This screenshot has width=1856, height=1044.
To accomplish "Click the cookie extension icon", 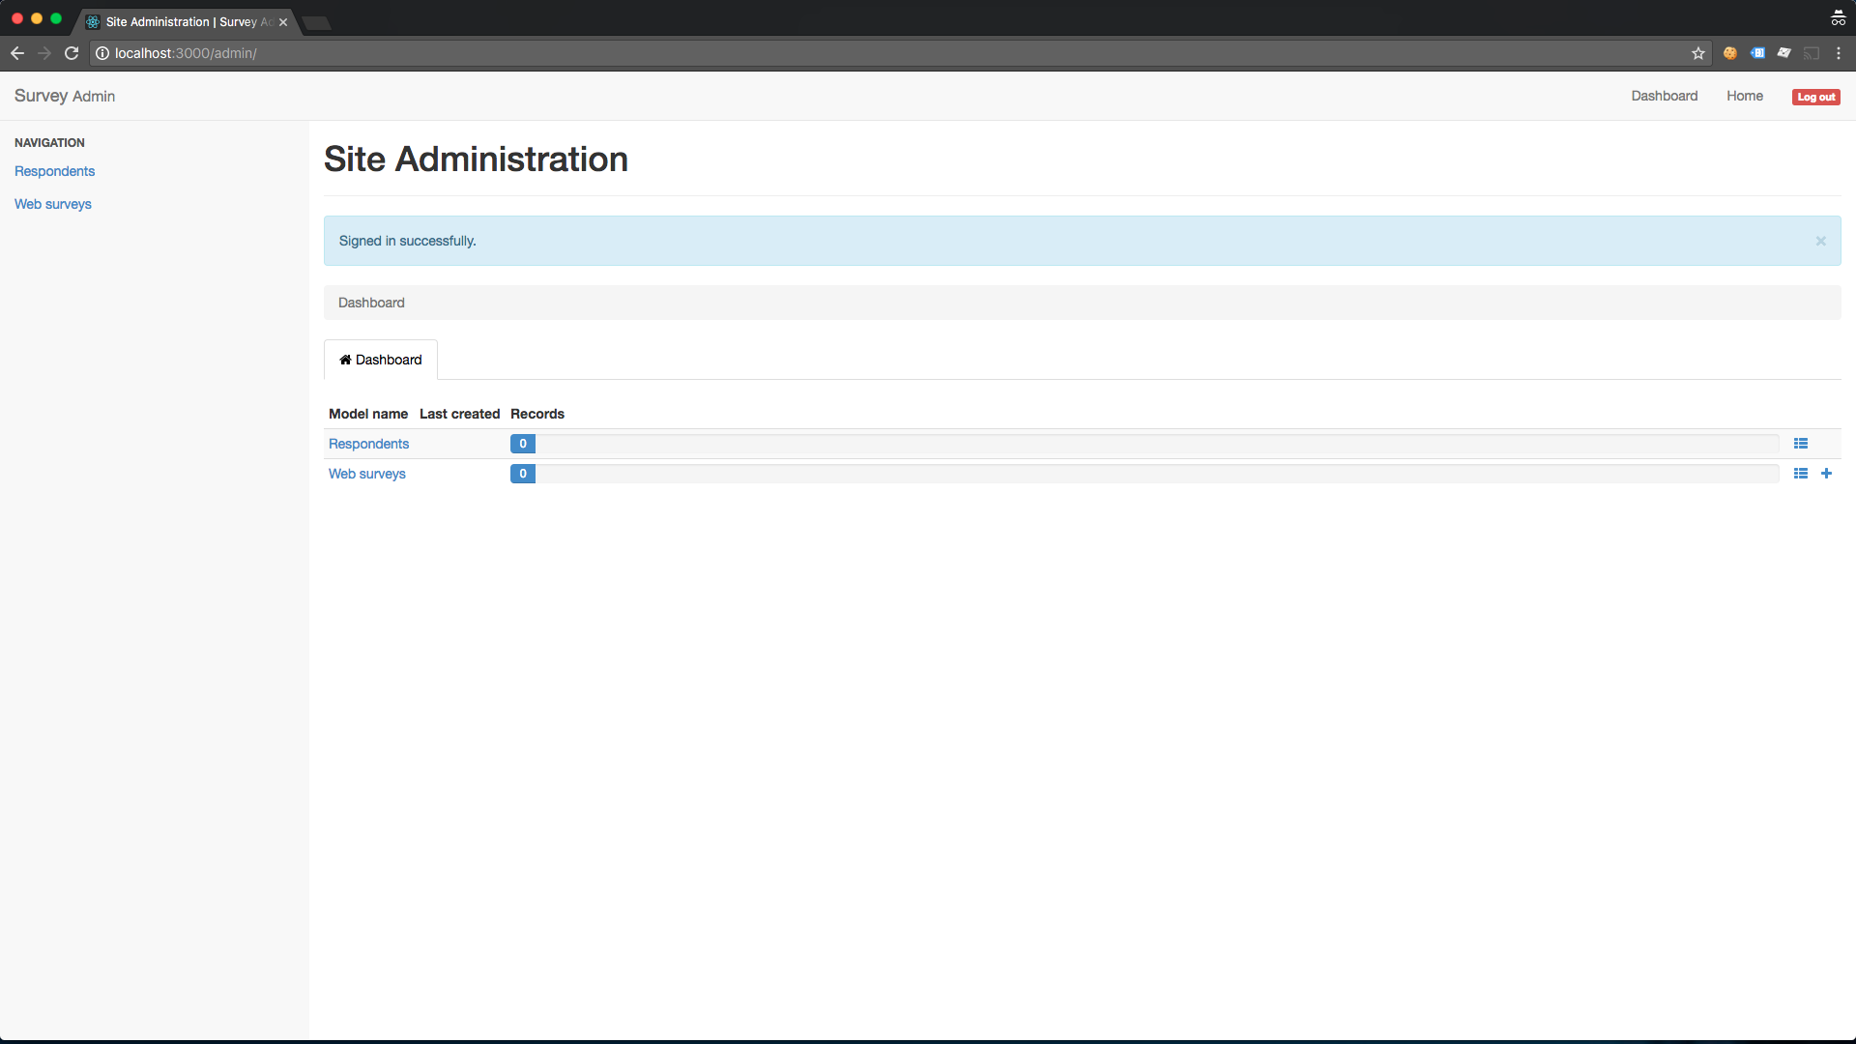I will [1730, 53].
